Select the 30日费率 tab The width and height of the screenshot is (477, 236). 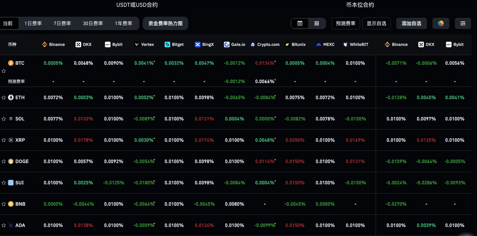[93, 23]
